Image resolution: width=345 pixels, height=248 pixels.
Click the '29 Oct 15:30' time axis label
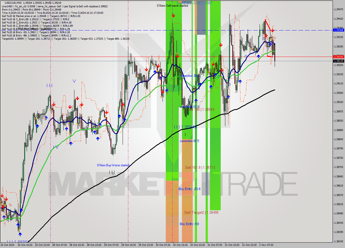tap(129, 245)
